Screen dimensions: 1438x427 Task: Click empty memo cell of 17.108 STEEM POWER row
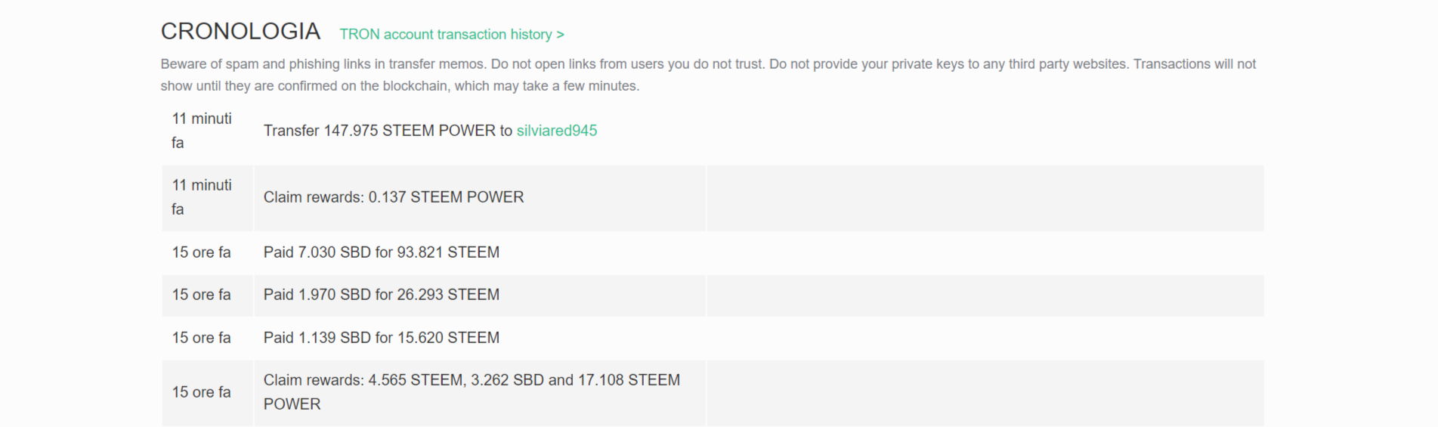pyautogui.click(x=985, y=393)
